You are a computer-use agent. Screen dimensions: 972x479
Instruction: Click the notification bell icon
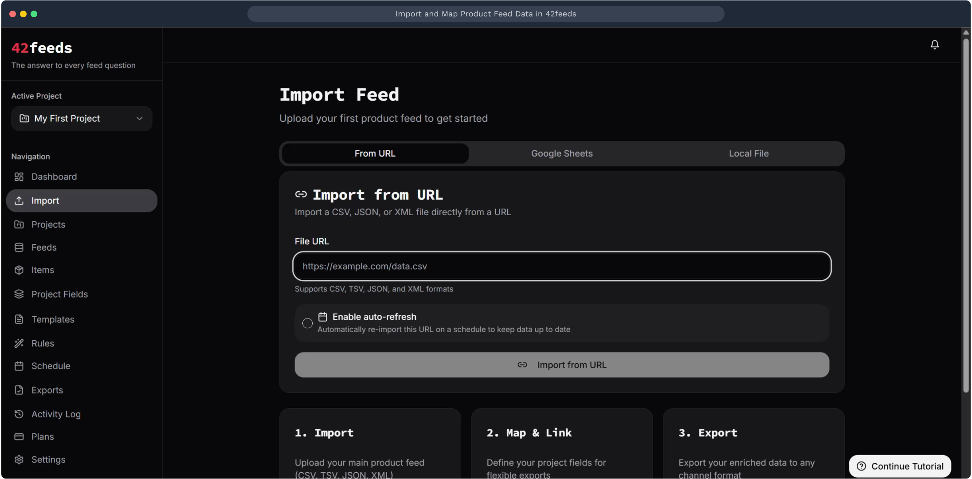tap(934, 45)
